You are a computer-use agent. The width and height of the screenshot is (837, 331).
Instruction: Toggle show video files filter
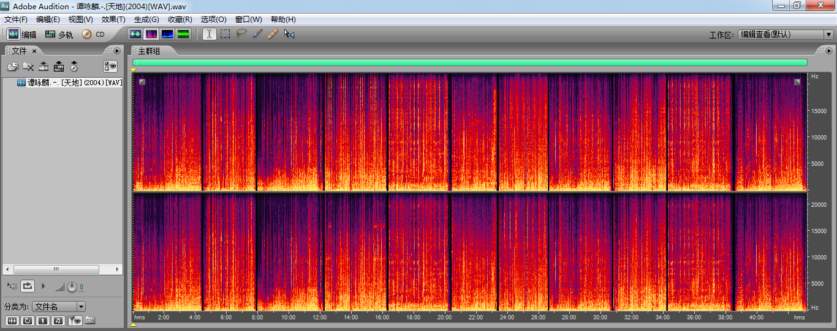coord(43,320)
